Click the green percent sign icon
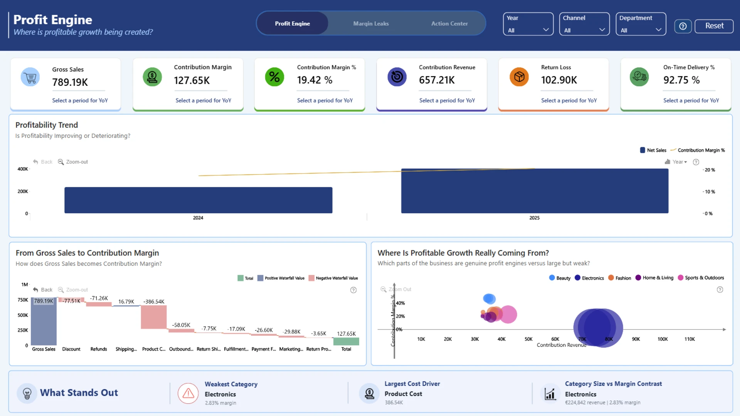The width and height of the screenshot is (740, 416). [x=274, y=77]
